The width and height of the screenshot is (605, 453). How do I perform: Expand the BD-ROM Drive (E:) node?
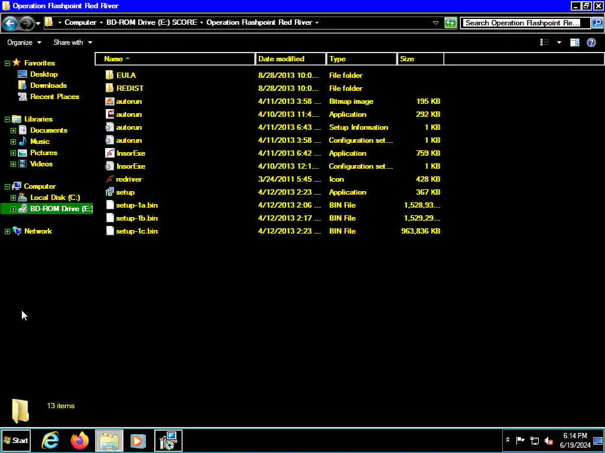(x=13, y=209)
